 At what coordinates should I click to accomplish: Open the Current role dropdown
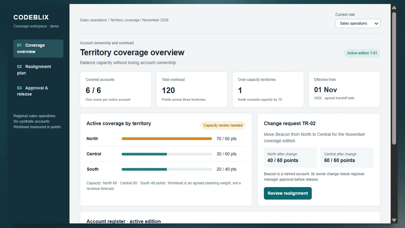(358, 23)
